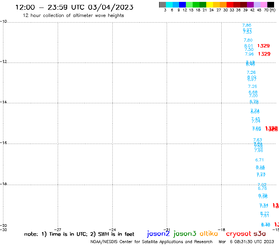Image resolution: width=279 pixels, height=245 pixels.
Task: Select the light blue 9 ft legend swatch
Action: click(176, 5)
